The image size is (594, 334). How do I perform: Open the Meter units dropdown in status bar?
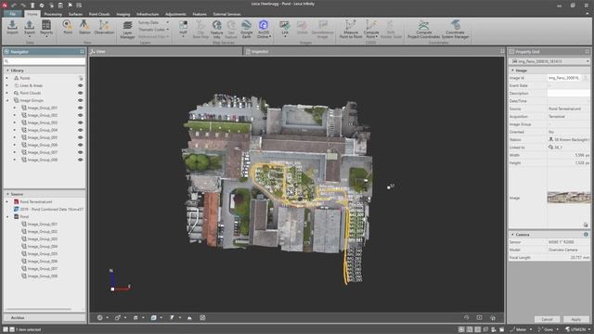pyautogui.click(x=530, y=329)
